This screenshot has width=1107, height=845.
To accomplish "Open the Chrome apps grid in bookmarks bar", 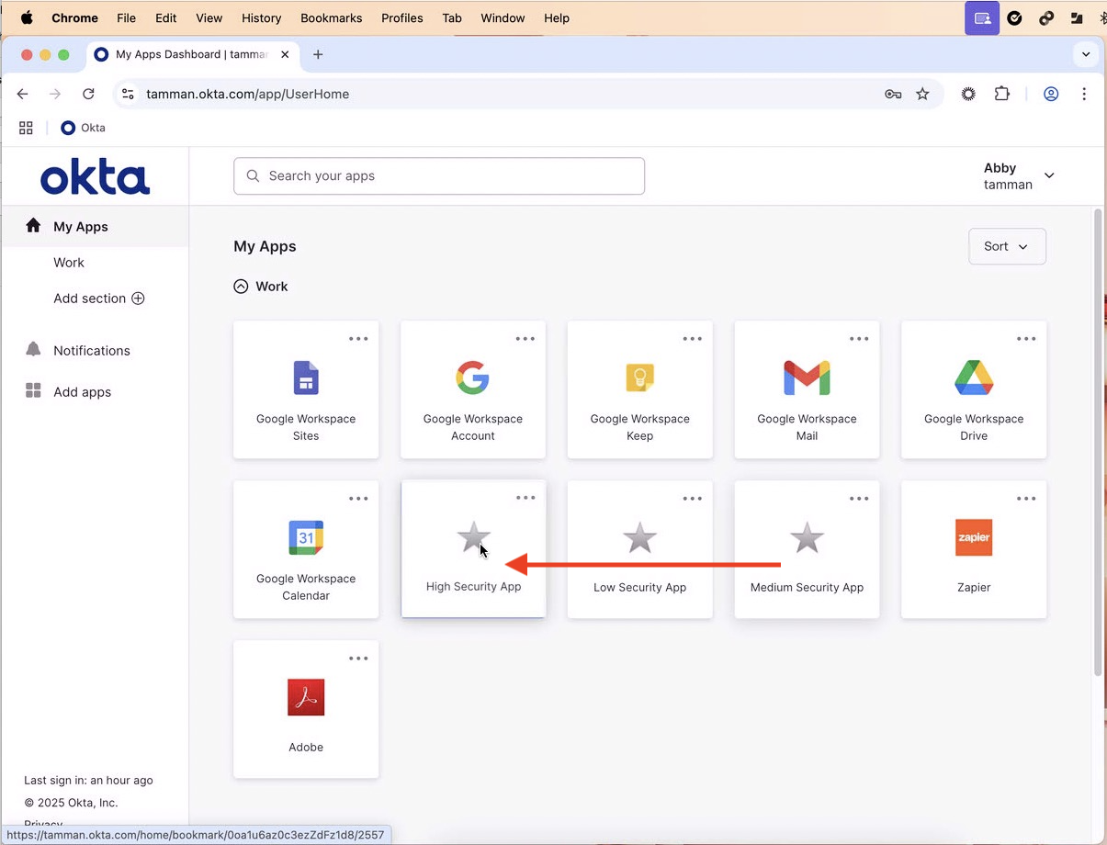I will point(26,128).
